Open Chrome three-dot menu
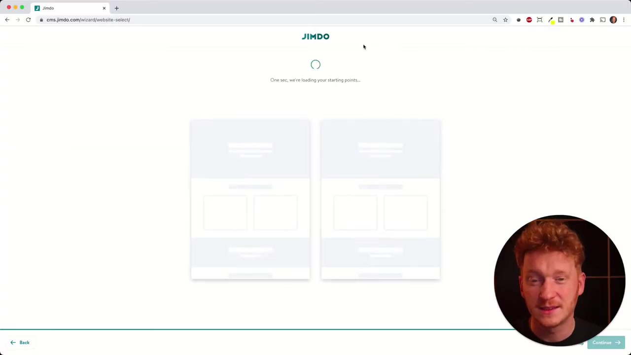 [624, 20]
